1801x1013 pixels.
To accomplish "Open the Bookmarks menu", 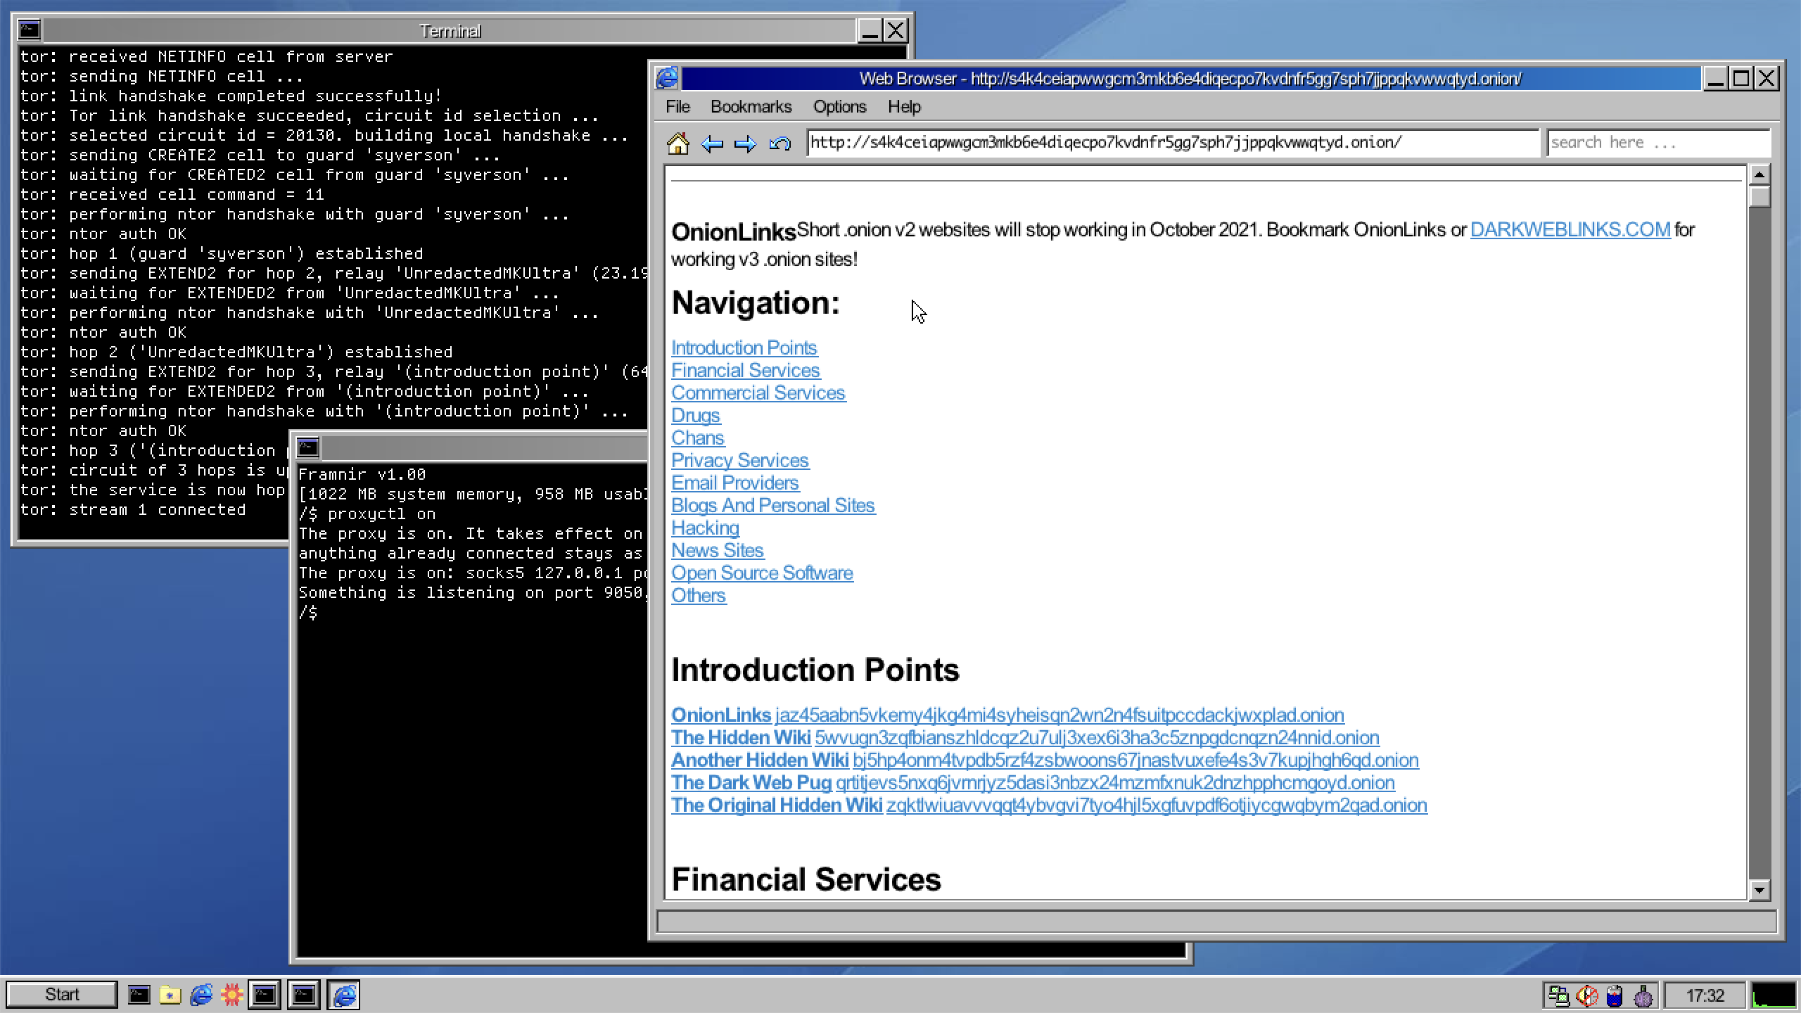I will coord(751,107).
